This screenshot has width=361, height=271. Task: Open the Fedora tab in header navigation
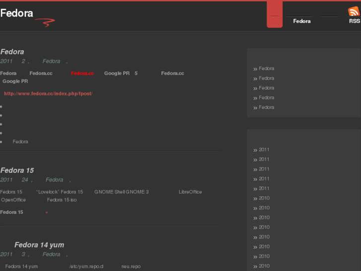301,21
